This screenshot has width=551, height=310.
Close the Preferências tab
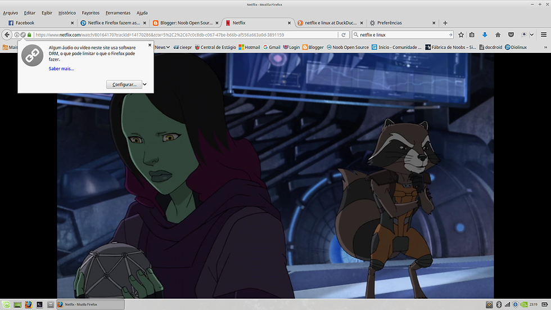tap(433, 23)
